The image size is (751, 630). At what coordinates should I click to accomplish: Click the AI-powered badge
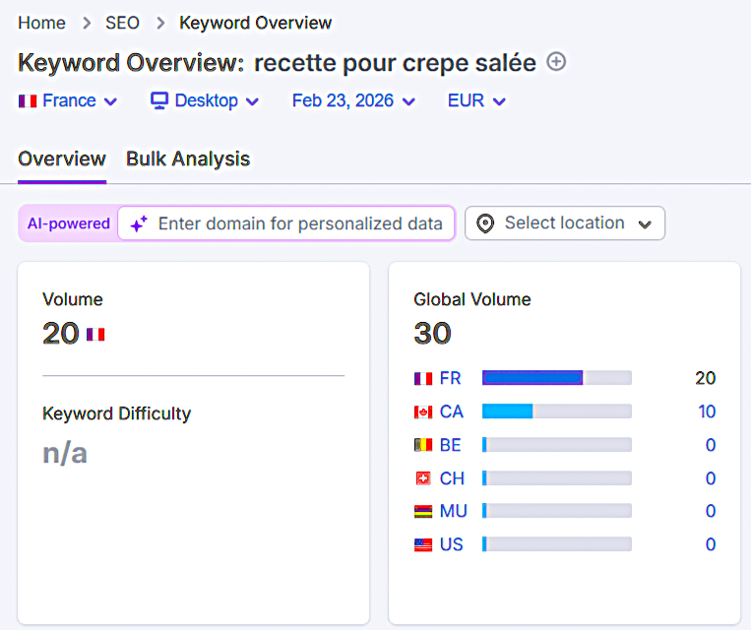(69, 223)
